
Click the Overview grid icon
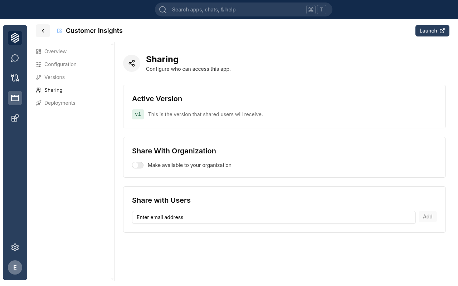click(39, 51)
